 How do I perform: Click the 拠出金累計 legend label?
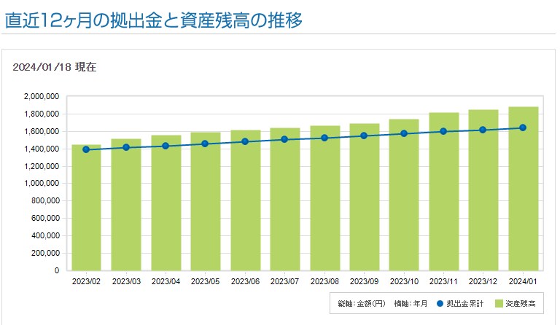[x=465, y=304]
